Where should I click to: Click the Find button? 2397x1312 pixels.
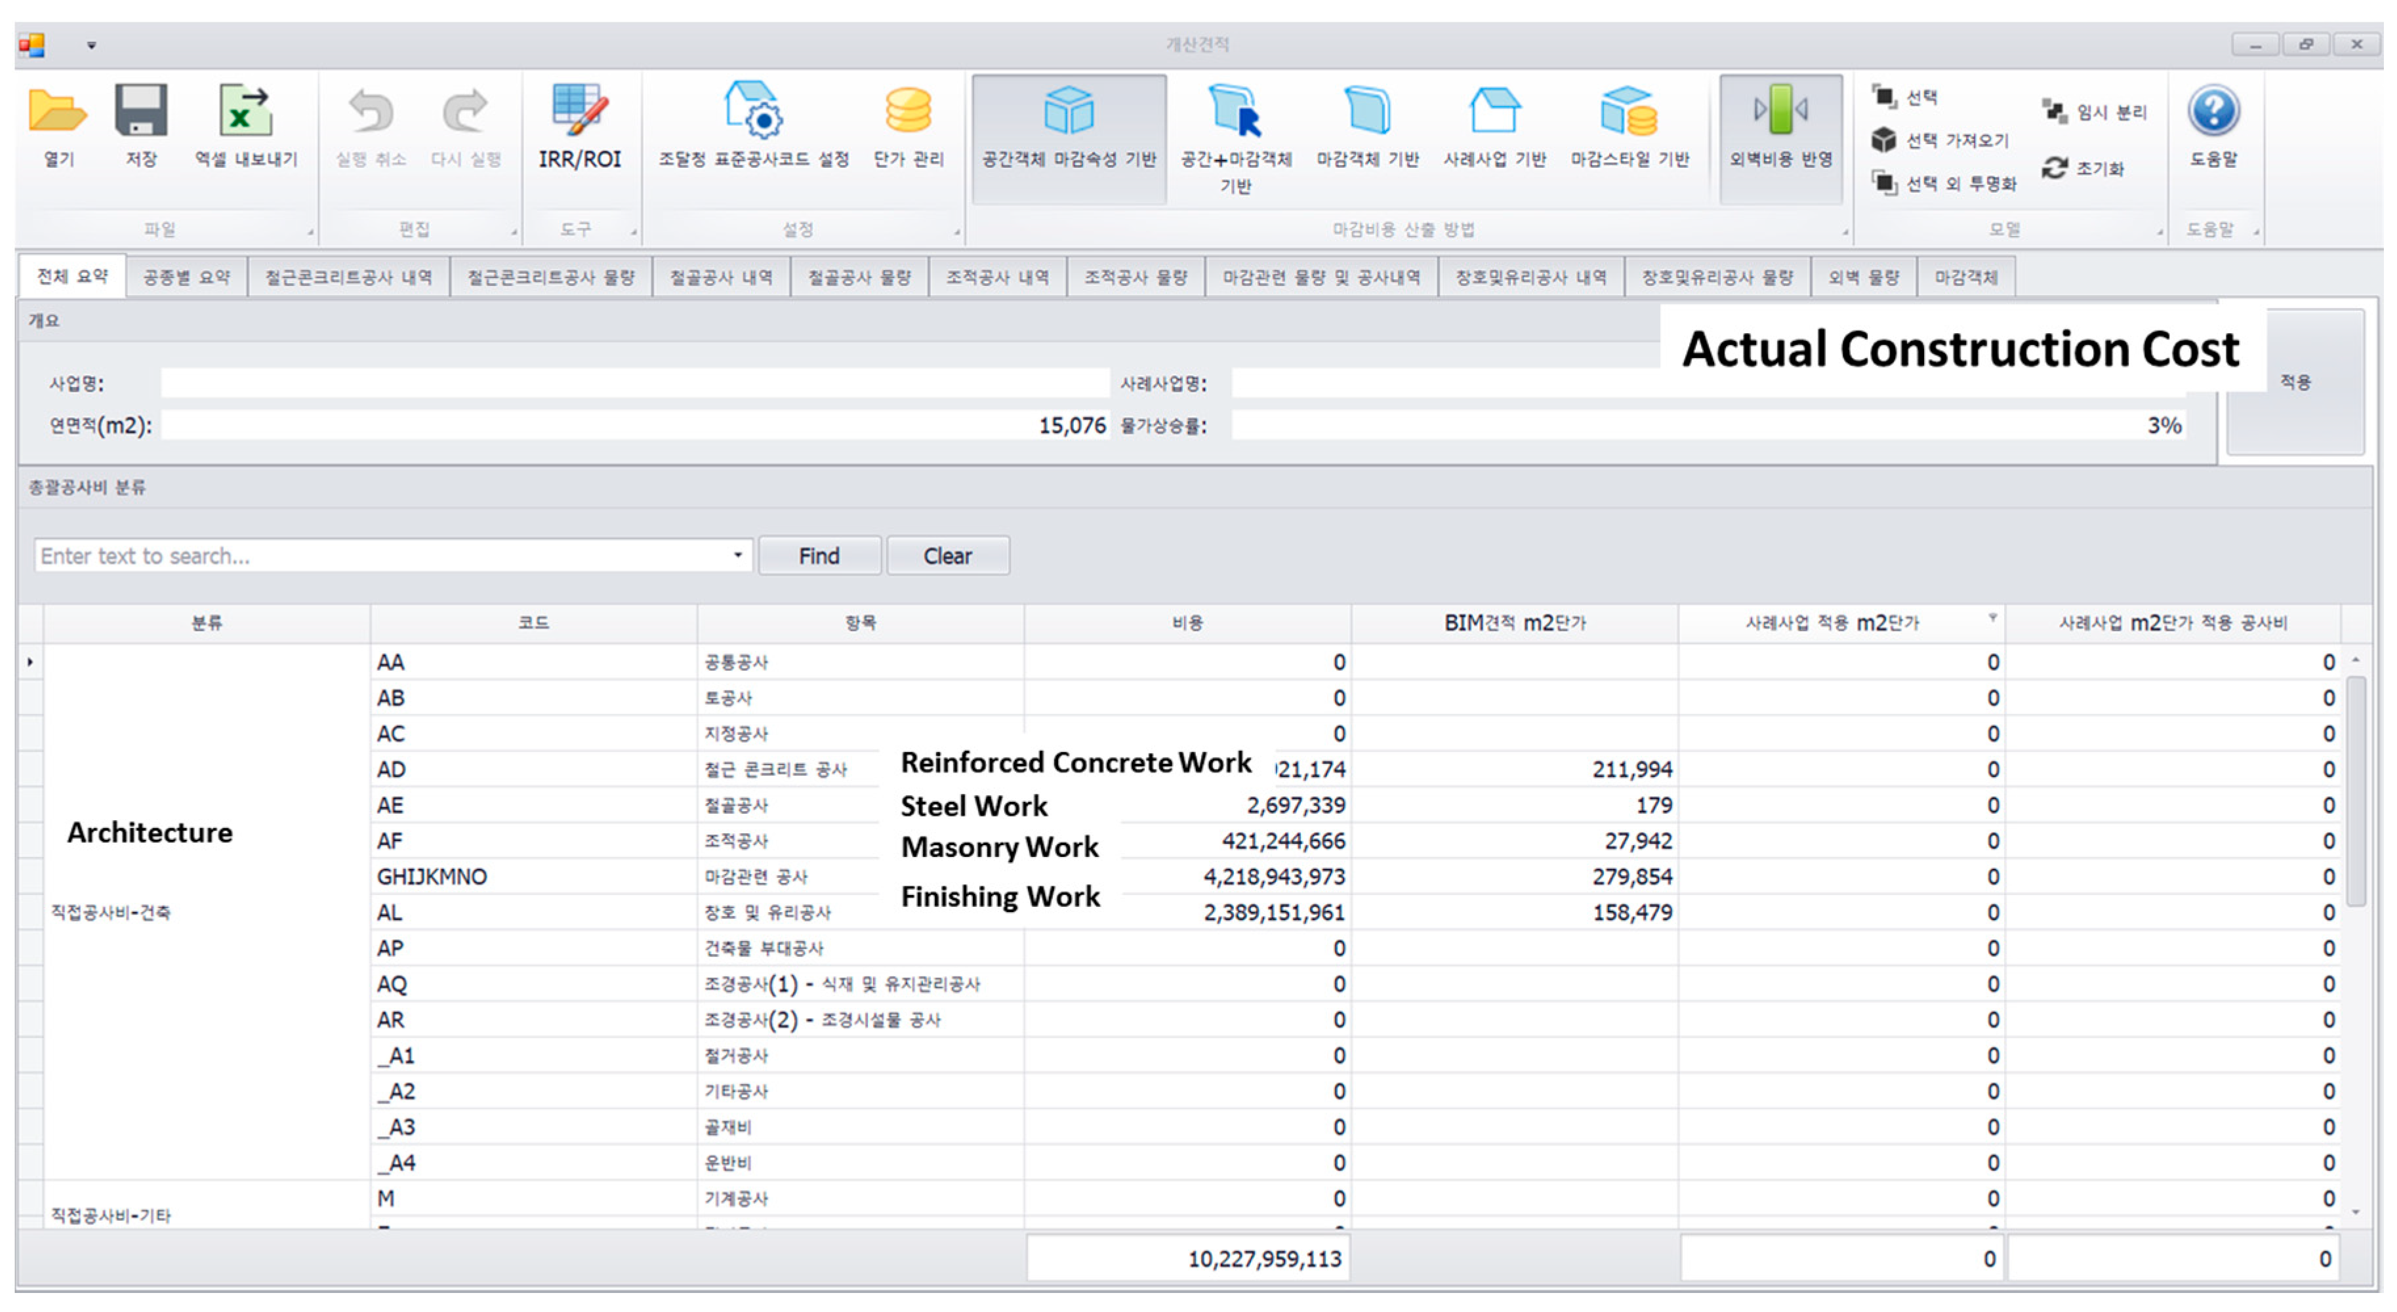tap(819, 556)
